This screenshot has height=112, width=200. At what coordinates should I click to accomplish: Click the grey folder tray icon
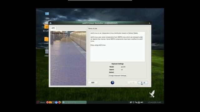pyautogui.click(x=139, y=102)
